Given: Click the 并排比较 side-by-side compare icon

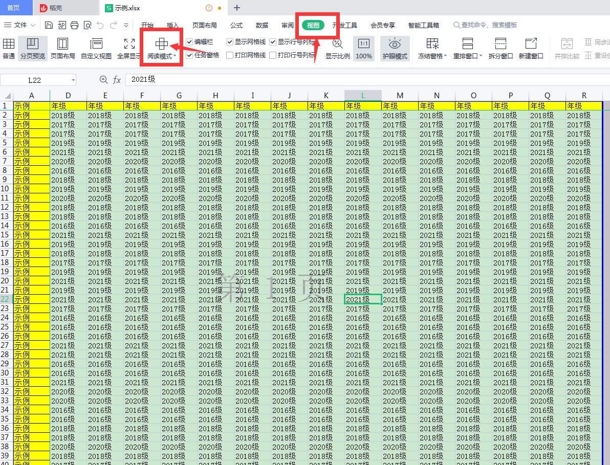Looking at the screenshot, I should pyautogui.click(x=567, y=43).
